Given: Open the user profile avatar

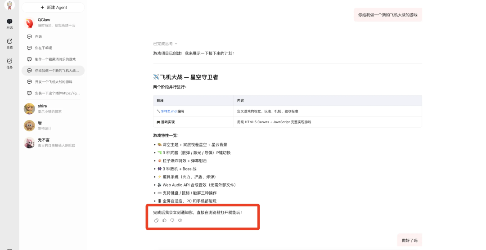Looking at the screenshot, I should tap(9, 4).
